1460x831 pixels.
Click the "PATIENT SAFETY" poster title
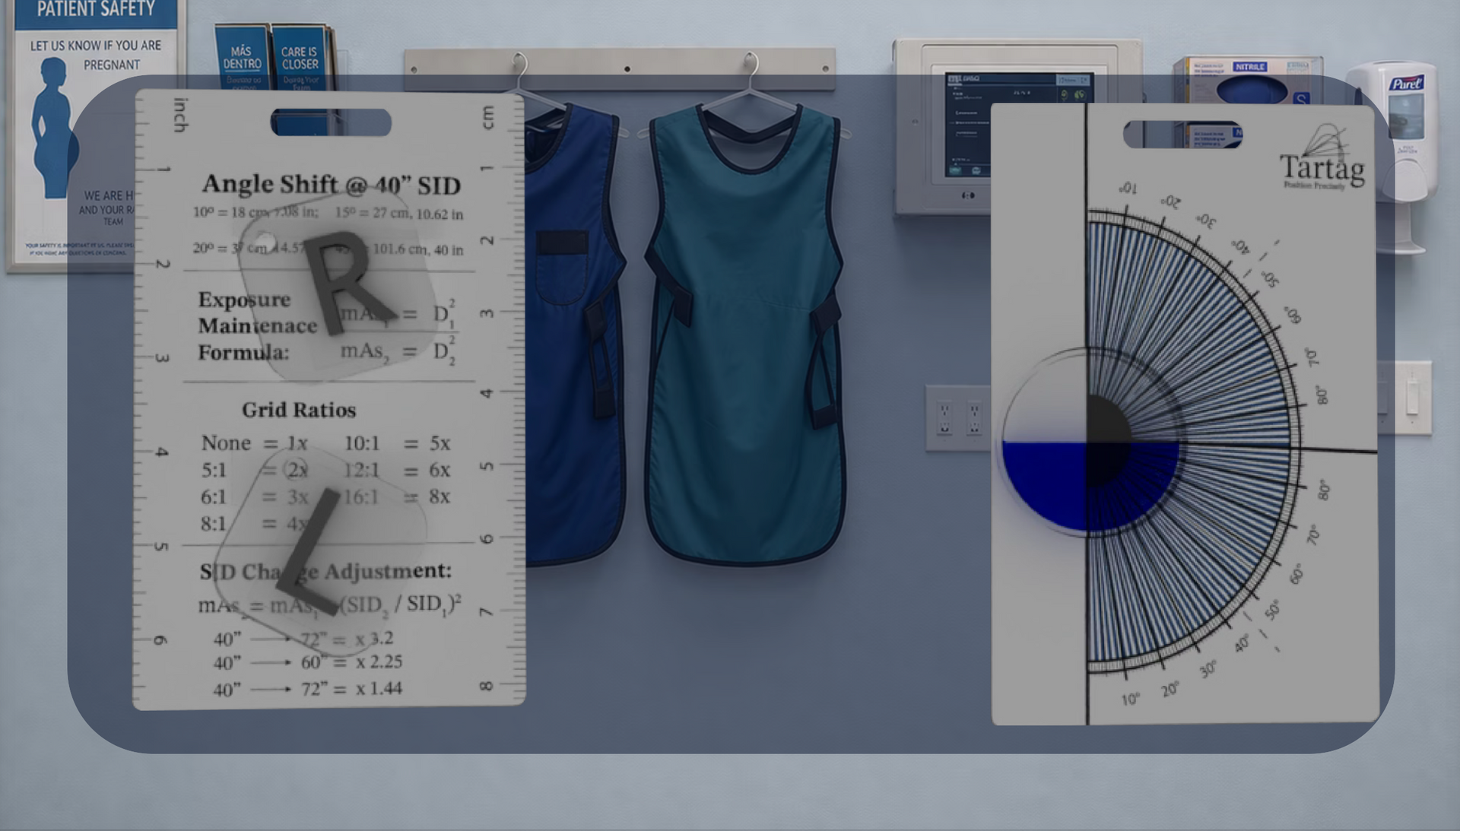click(96, 9)
